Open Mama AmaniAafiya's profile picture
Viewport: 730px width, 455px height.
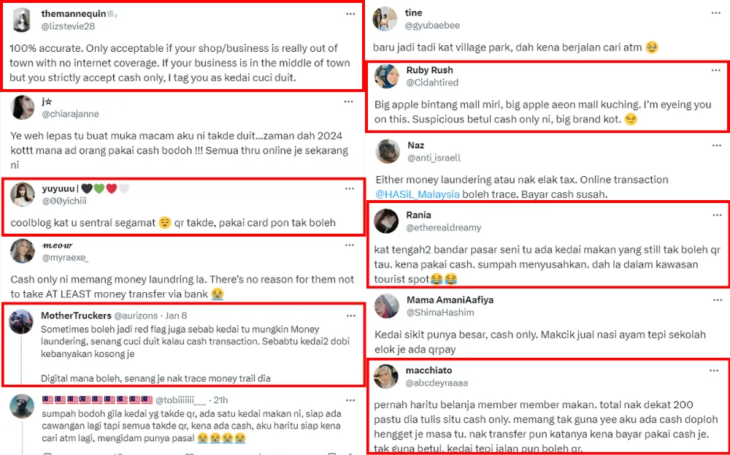click(385, 306)
